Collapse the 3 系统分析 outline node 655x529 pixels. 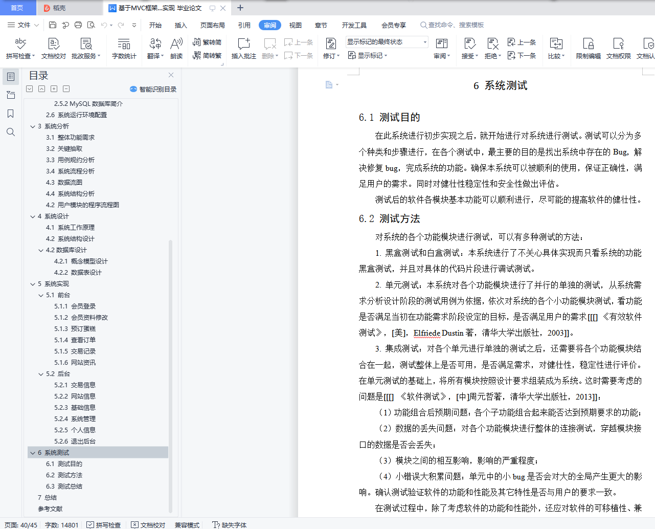(33, 126)
